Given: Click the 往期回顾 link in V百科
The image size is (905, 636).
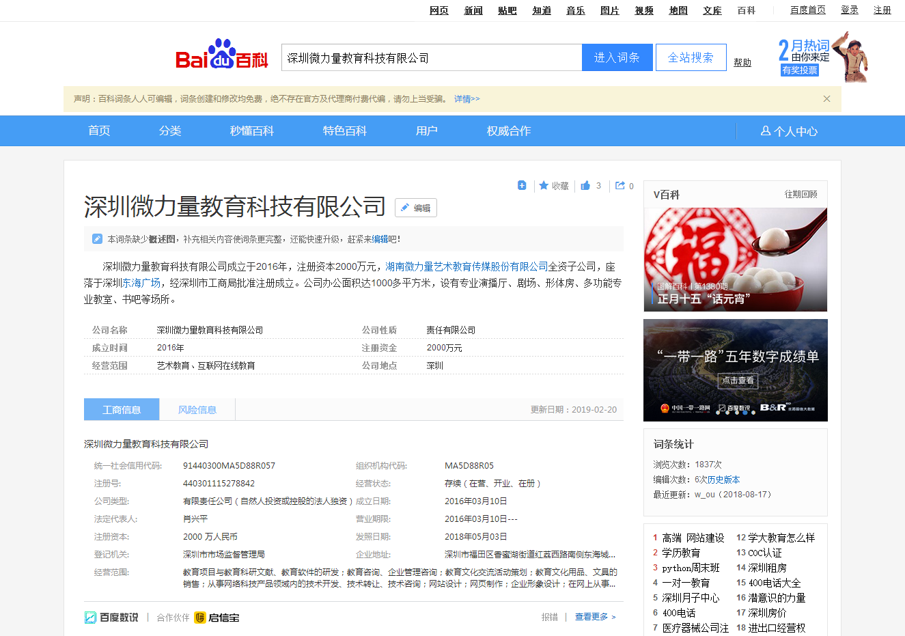Looking at the screenshot, I should click(x=800, y=195).
